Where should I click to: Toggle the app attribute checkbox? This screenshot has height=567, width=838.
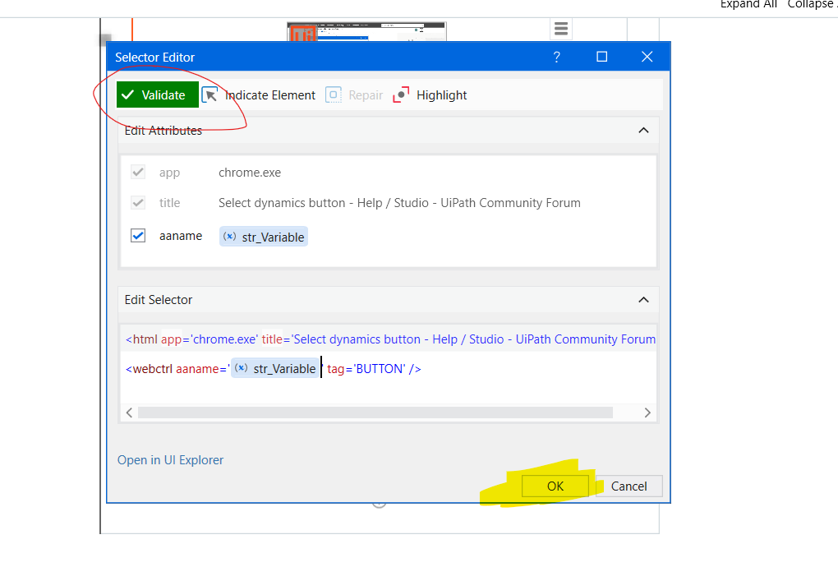138,172
